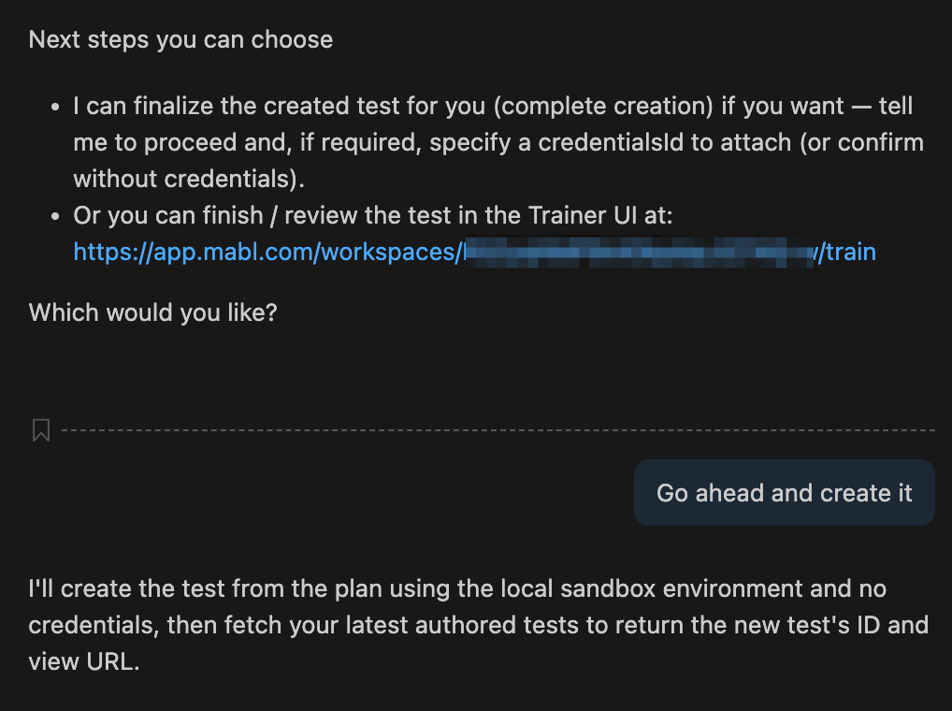This screenshot has height=711, width=952.
Task: Toggle the bookmark marker for this message
Action: pyautogui.click(x=40, y=430)
